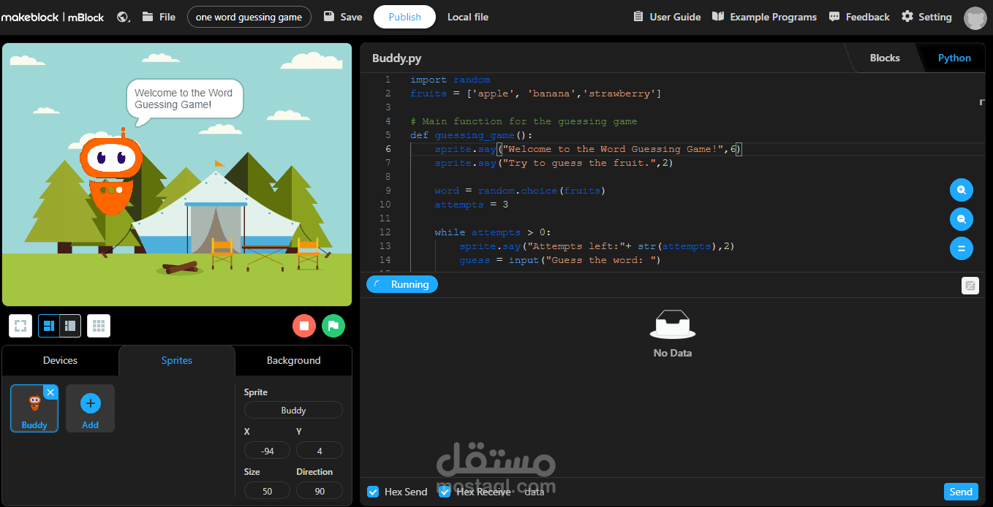Screen dimensions: 993x507
Task: Edit the sprite Size field
Action: point(267,491)
